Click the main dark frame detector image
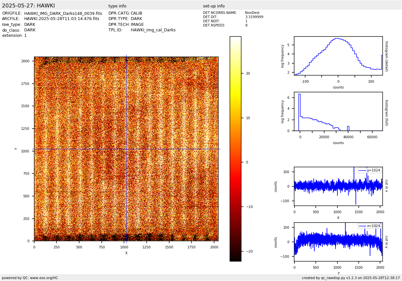Viewport: 402px width, 281px height. [x=126, y=149]
